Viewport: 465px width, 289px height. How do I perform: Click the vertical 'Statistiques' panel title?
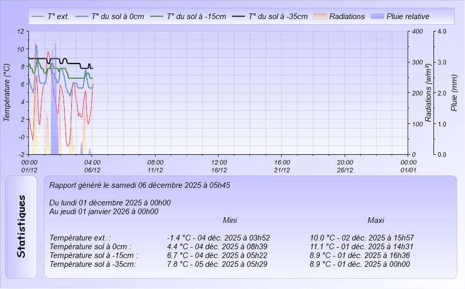[x=21, y=227]
